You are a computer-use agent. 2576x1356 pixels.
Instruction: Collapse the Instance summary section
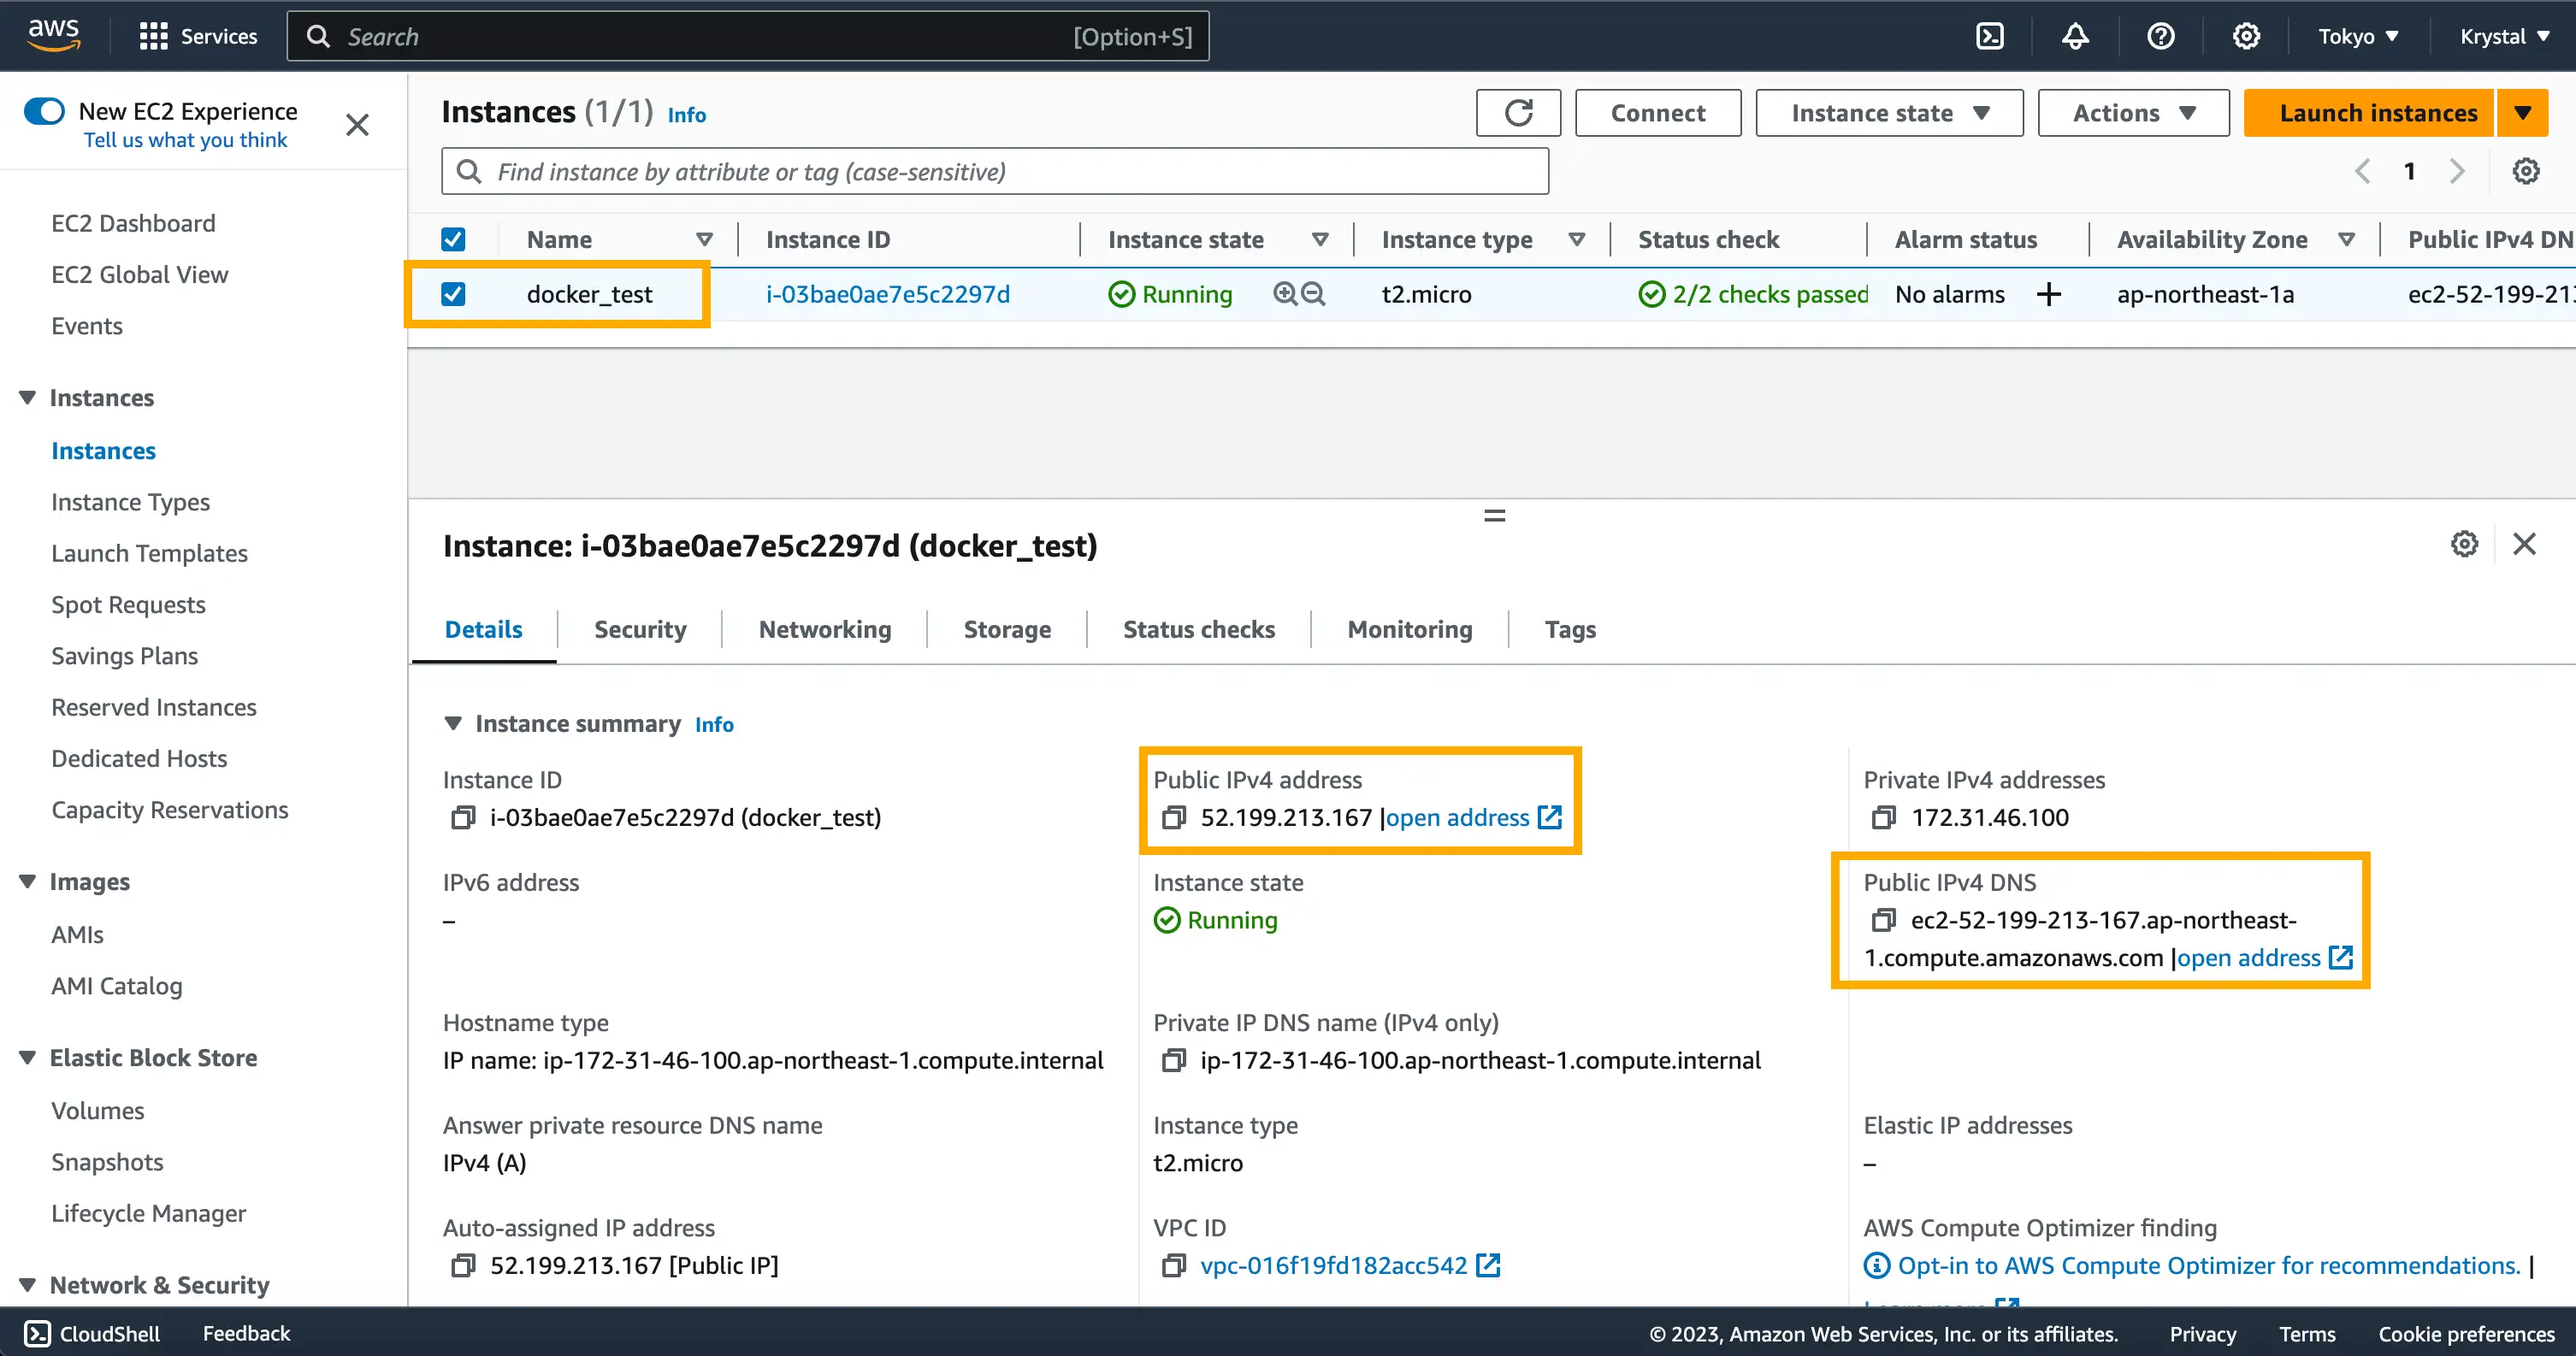coord(453,723)
